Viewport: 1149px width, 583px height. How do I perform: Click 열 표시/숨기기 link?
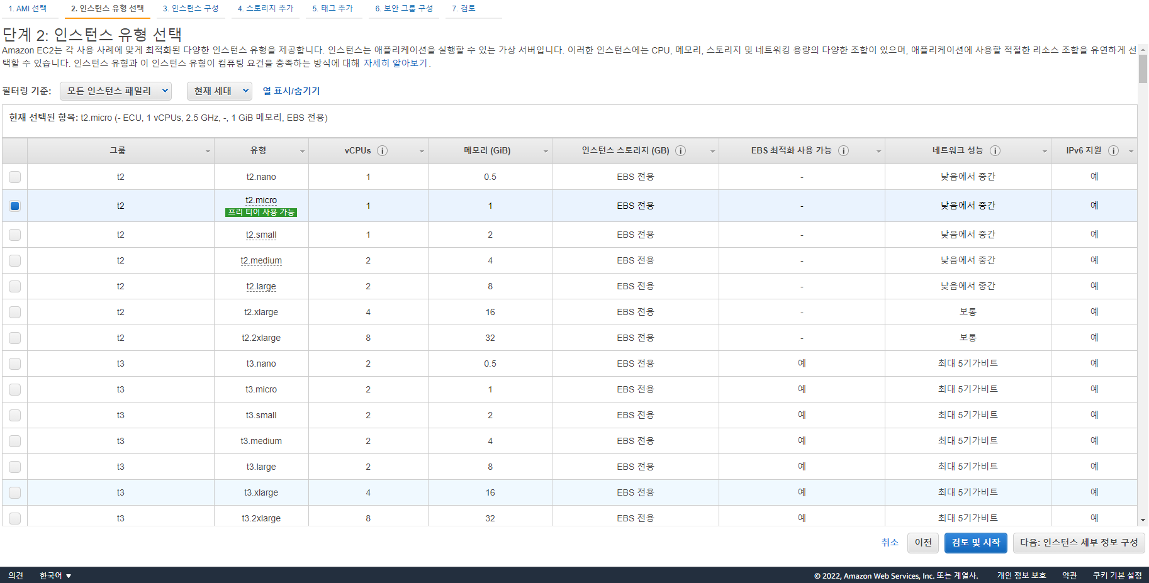291,91
